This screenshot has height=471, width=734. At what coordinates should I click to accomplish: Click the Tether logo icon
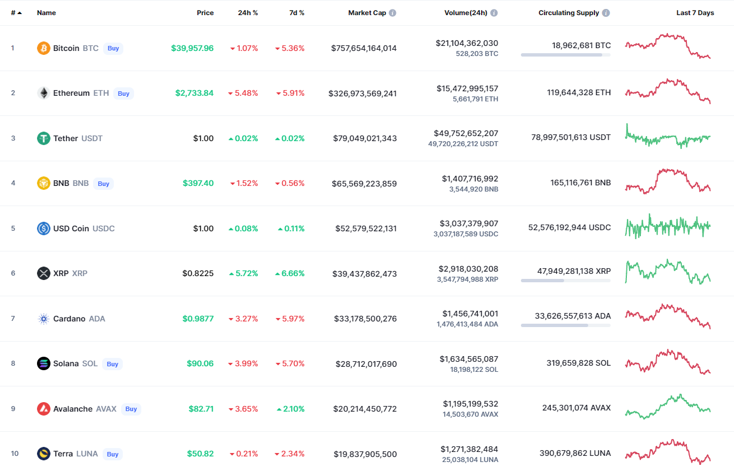44,138
